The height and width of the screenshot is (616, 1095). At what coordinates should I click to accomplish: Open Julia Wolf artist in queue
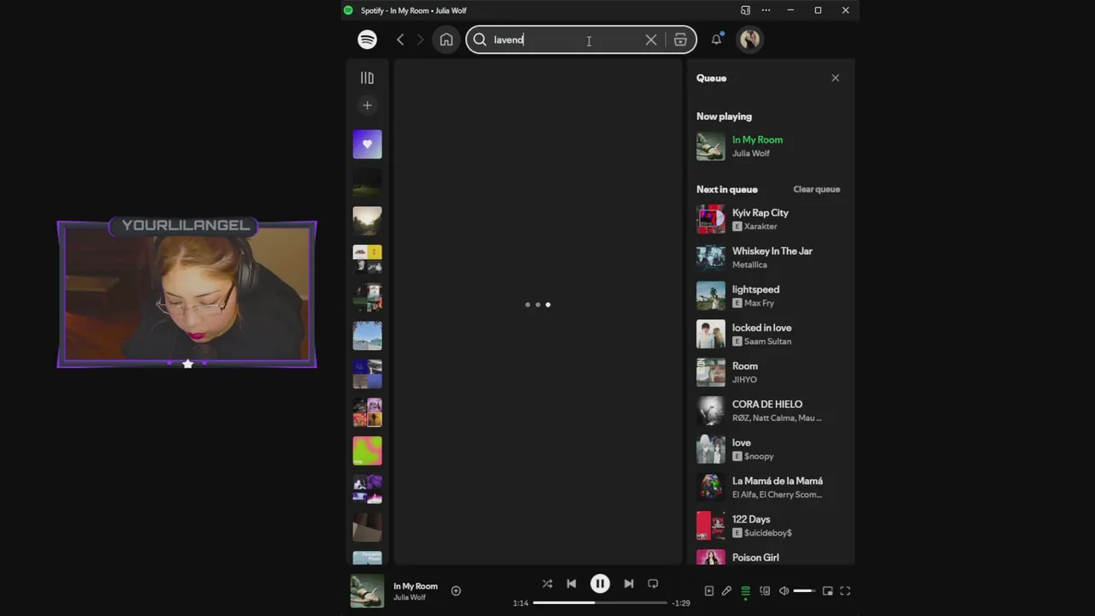tap(750, 153)
